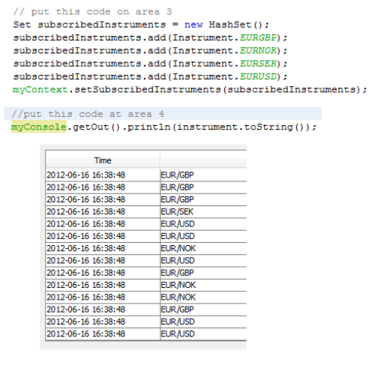Click the green myContext variable
The height and width of the screenshot is (365, 375).
[x=40, y=90]
